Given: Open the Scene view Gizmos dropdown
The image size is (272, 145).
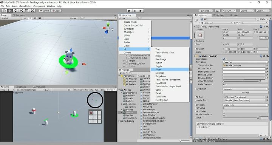Looking at the screenshot, I should tap(74, 18).
